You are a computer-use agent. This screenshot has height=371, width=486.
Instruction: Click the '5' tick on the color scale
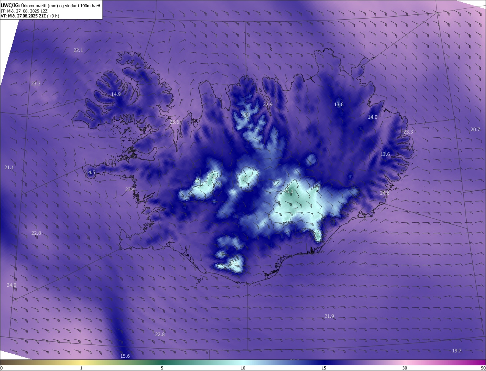click(162, 368)
